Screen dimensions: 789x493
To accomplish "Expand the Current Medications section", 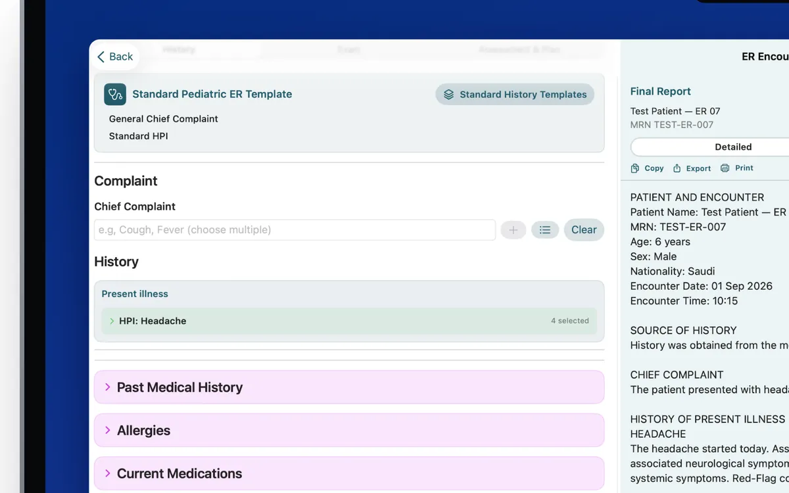I will coord(349,473).
